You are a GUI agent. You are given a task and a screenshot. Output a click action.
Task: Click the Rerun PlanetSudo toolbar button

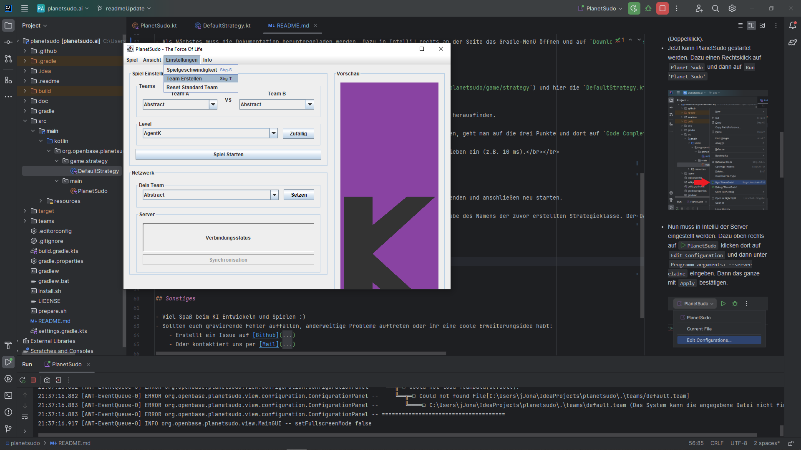coord(634,8)
